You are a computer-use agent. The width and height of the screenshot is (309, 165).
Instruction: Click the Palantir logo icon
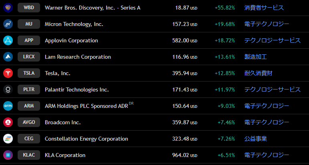click(x=8, y=89)
